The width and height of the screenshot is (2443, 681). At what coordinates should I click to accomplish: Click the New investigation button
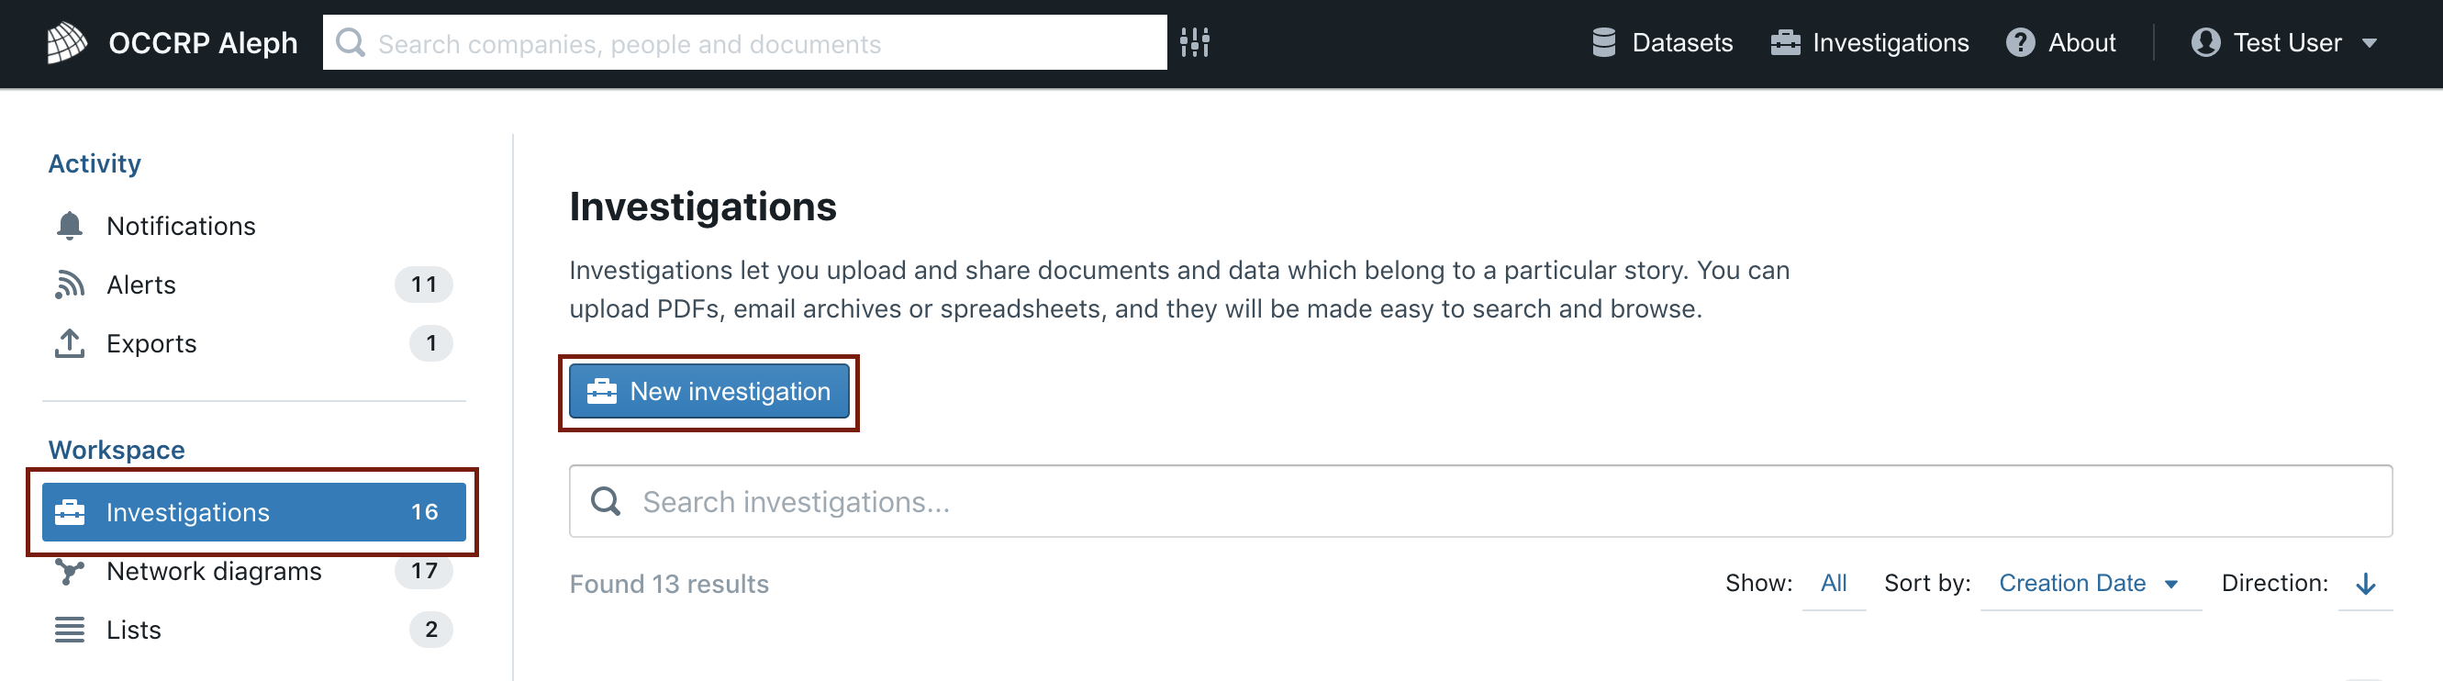pos(709,392)
